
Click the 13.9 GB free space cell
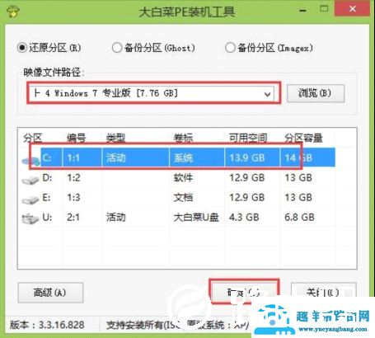pyautogui.click(x=247, y=157)
